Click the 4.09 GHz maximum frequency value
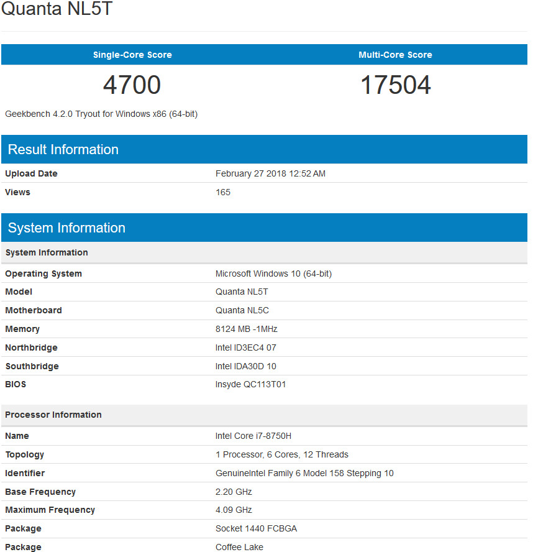This screenshot has width=533, height=552. pos(234,510)
